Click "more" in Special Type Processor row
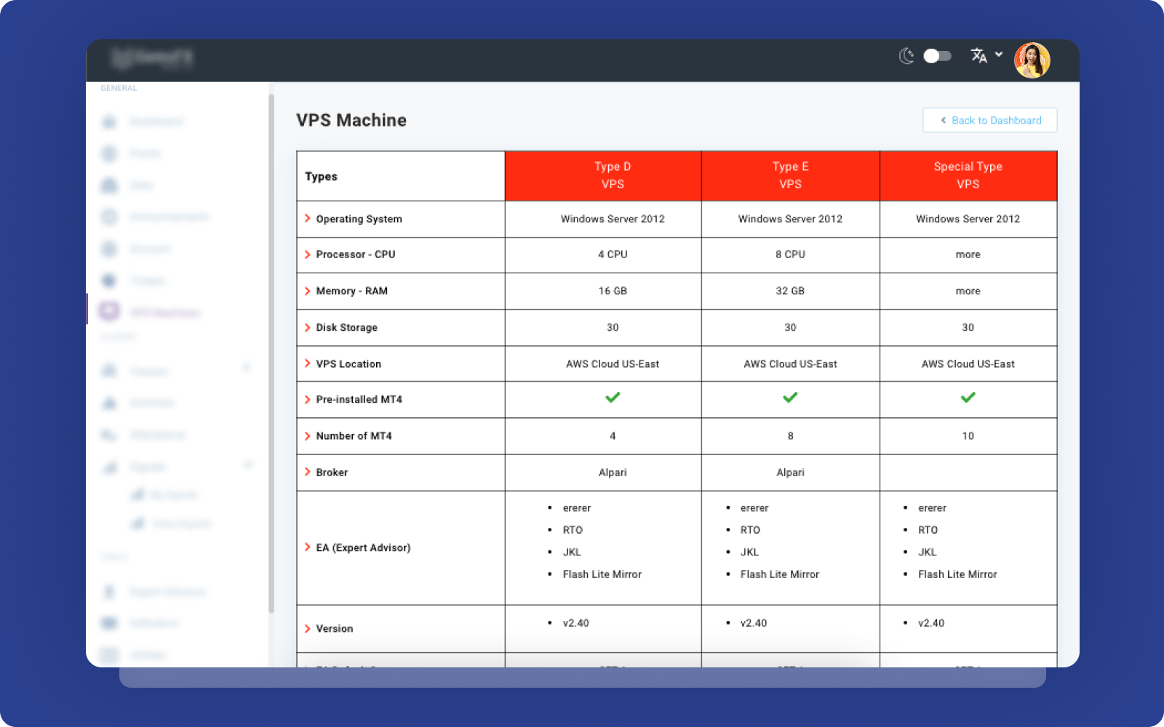The image size is (1164, 727). click(x=968, y=255)
